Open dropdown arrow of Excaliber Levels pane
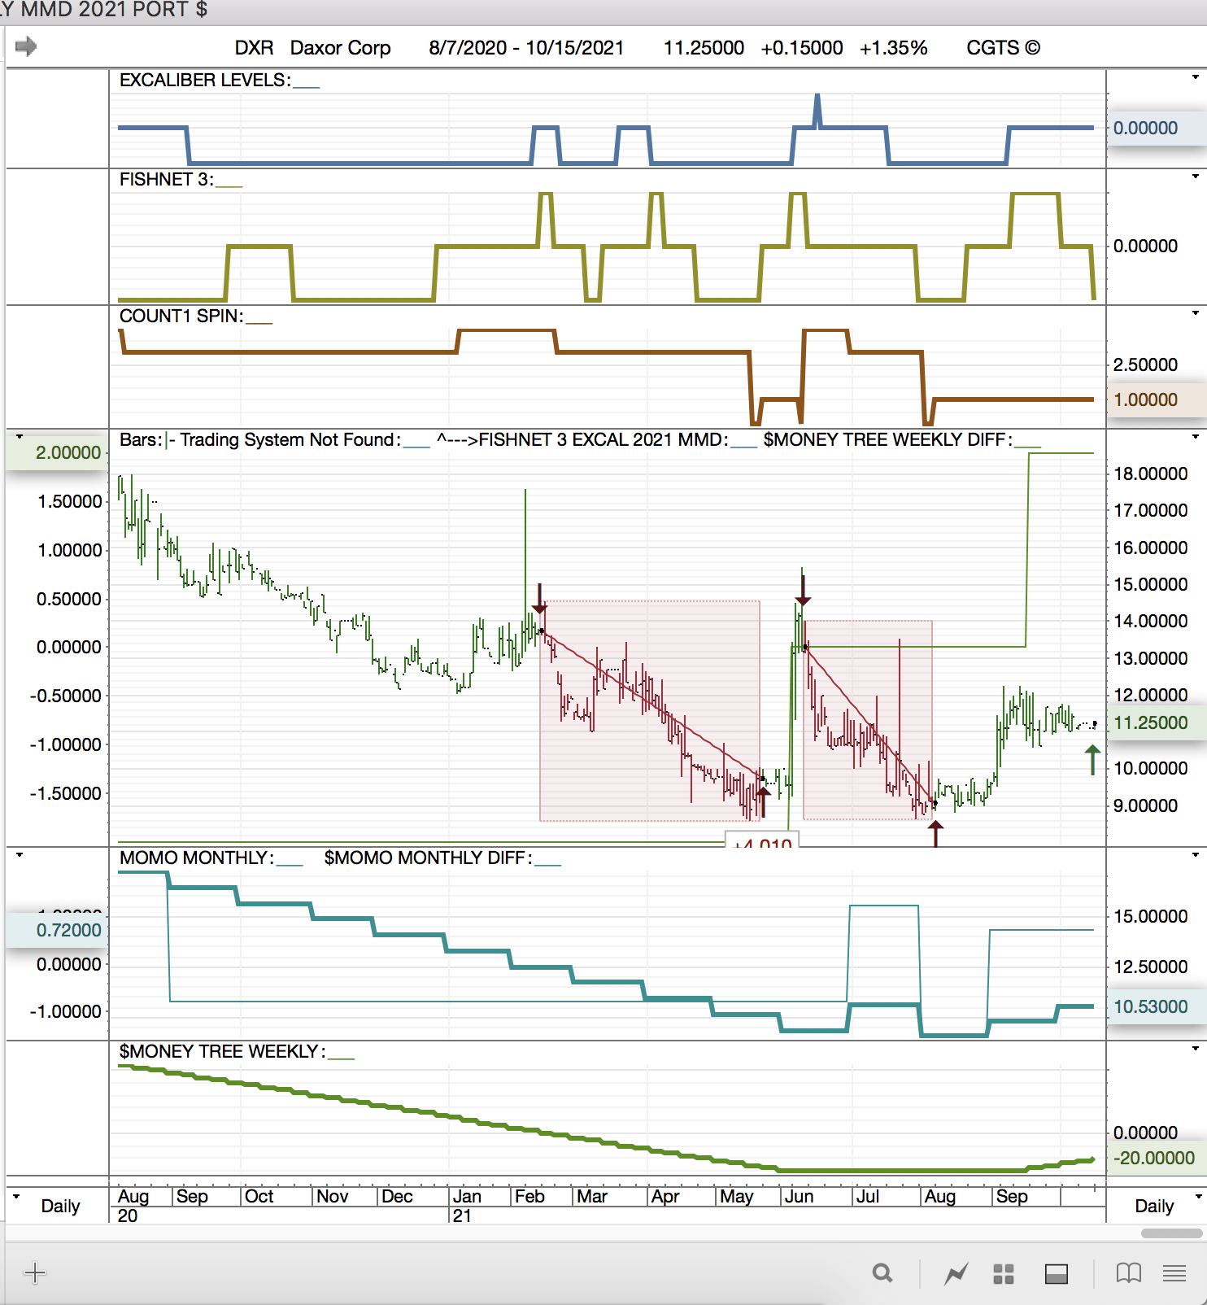Viewport: 1207px width, 1305px height. pos(1196,77)
